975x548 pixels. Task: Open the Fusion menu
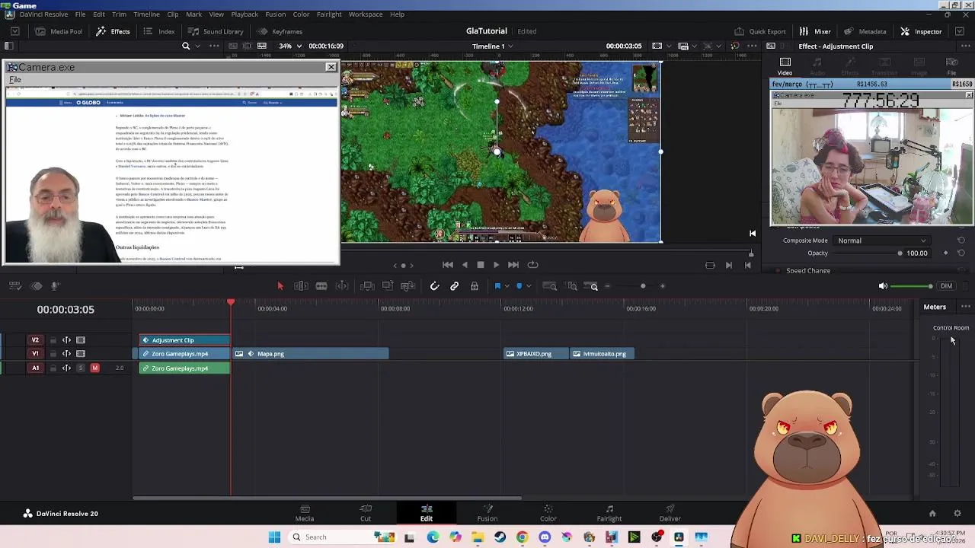pyautogui.click(x=276, y=14)
